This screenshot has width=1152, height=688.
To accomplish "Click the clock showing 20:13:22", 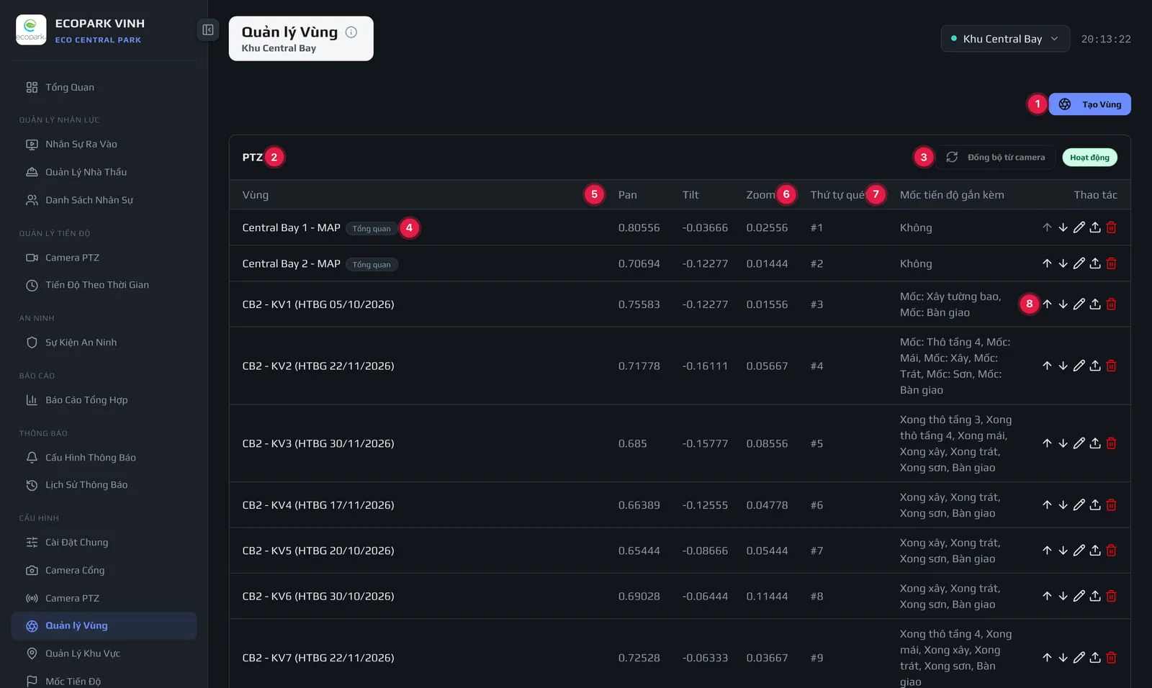I will click(1106, 39).
